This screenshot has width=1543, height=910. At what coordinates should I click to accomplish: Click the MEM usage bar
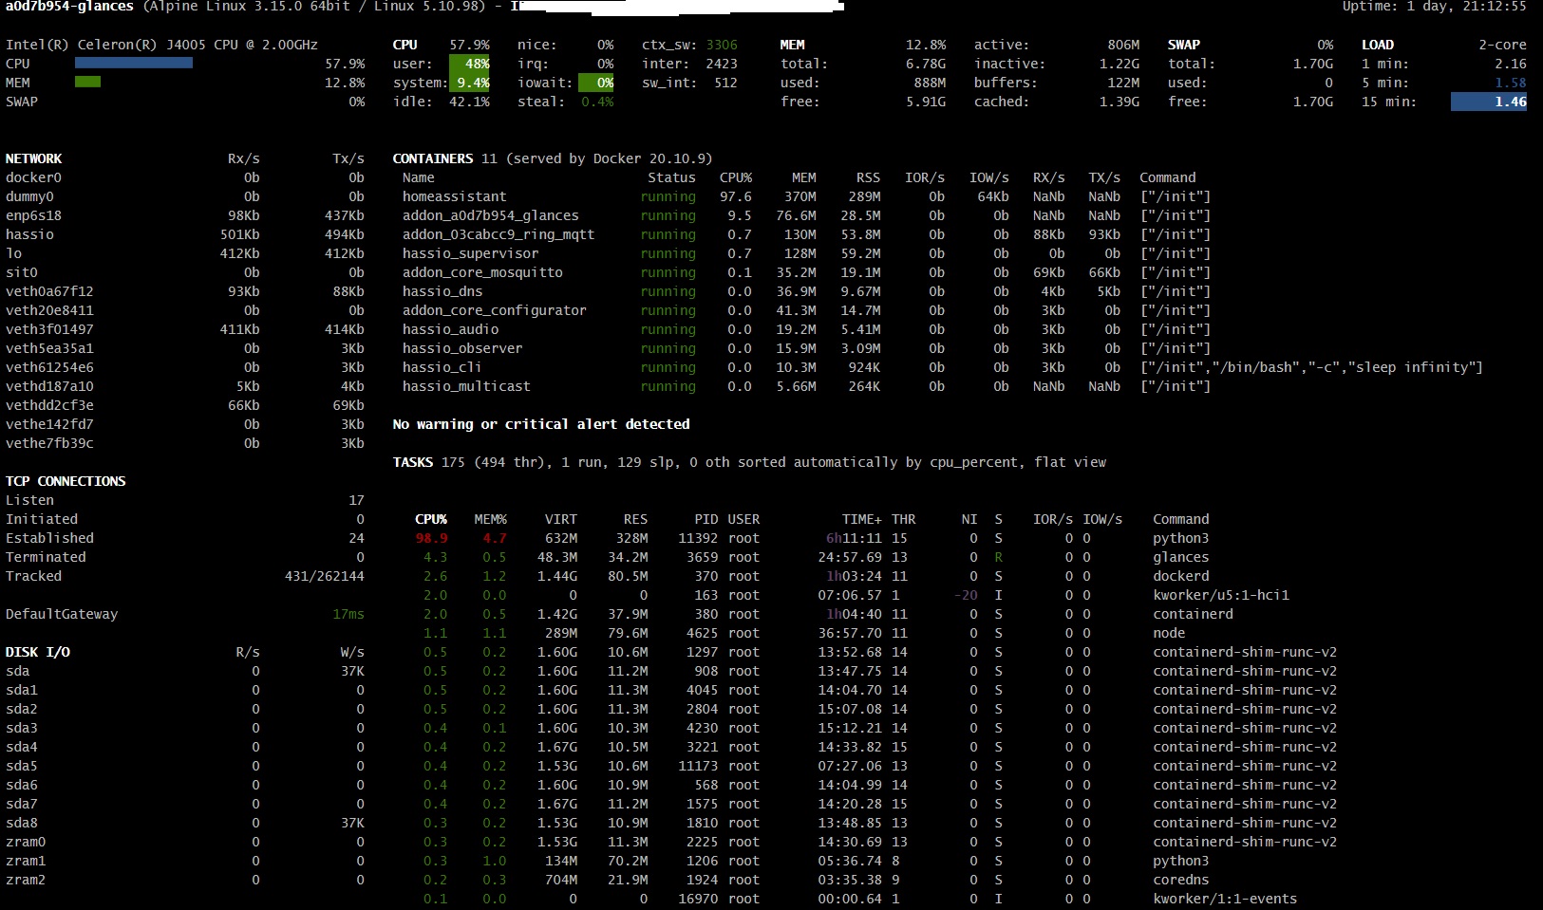[x=87, y=83]
